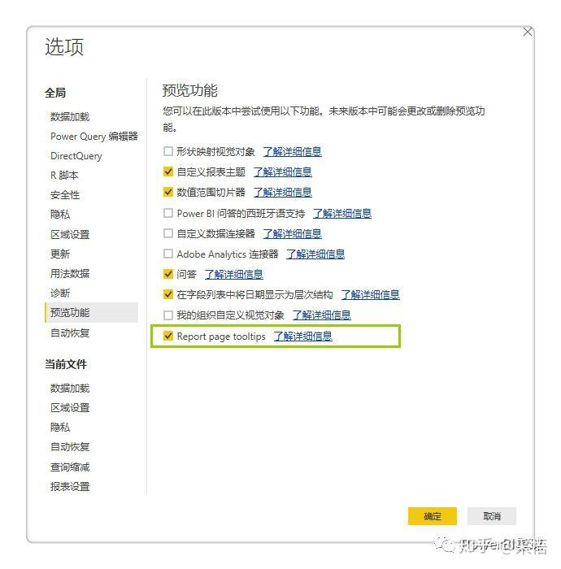This screenshot has width=561, height=569.
Task: Open 了解详细信息 link for 我的组织自定义视觉对象
Action: tap(321, 315)
